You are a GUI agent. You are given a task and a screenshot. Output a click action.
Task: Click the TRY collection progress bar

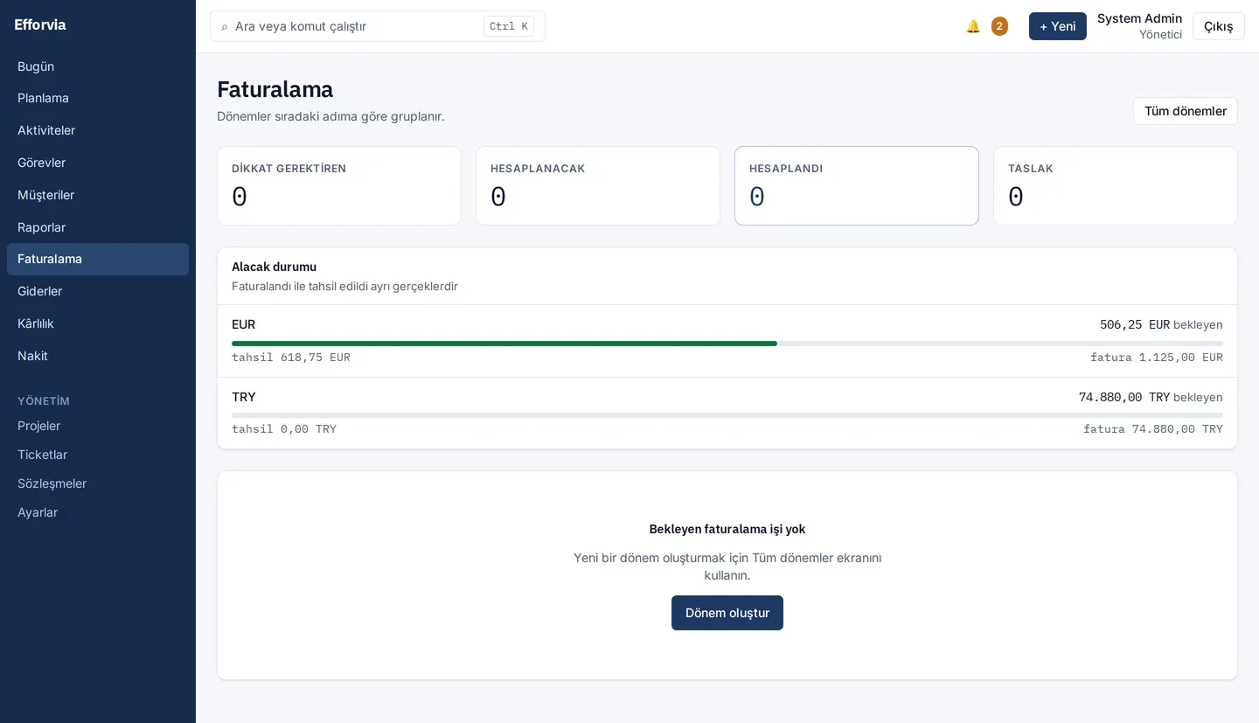(x=727, y=415)
